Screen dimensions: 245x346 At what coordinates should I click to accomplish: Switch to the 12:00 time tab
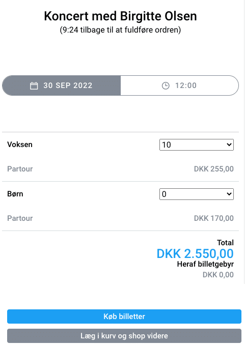[x=180, y=85]
